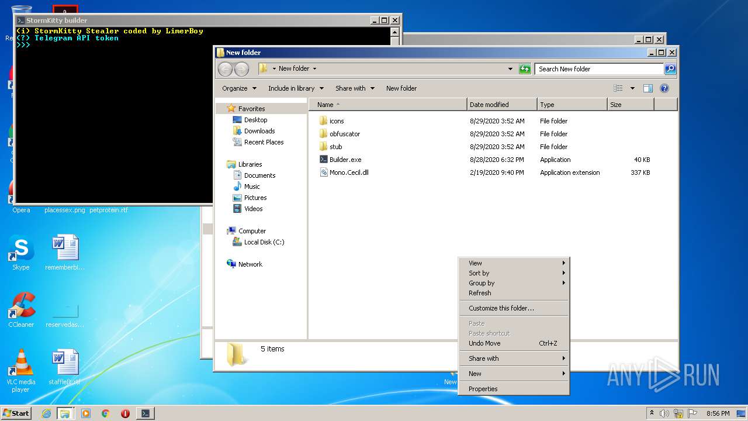Open the Help question mark button
The height and width of the screenshot is (421, 748).
664,88
